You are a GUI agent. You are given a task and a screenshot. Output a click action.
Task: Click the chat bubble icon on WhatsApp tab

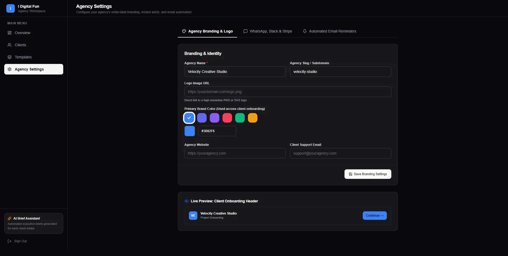coord(246,31)
